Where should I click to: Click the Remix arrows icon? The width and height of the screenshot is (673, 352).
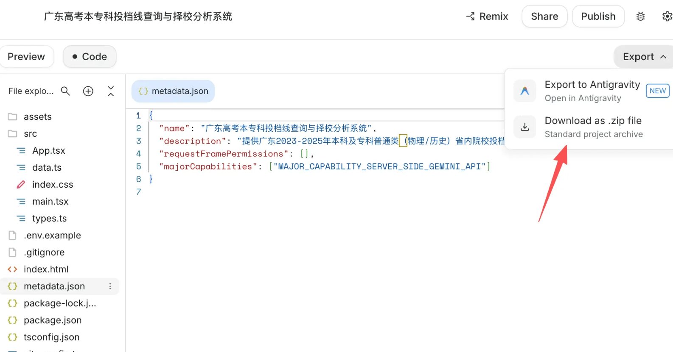(470, 17)
